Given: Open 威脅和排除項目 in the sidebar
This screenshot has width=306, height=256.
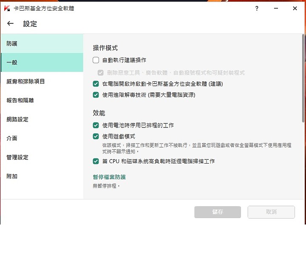Looking at the screenshot, I should [x=42, y=81].
